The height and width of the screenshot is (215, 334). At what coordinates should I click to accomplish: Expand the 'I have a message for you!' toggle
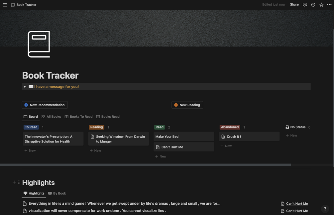25,87
